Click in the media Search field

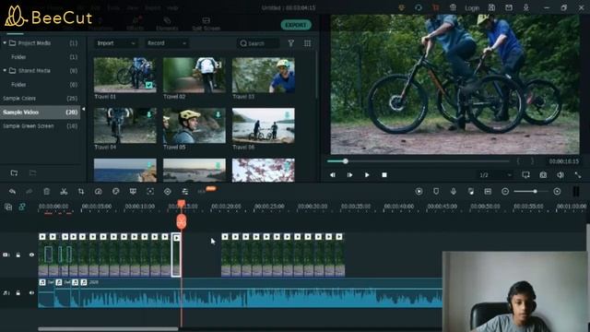[x=258, y=43]
